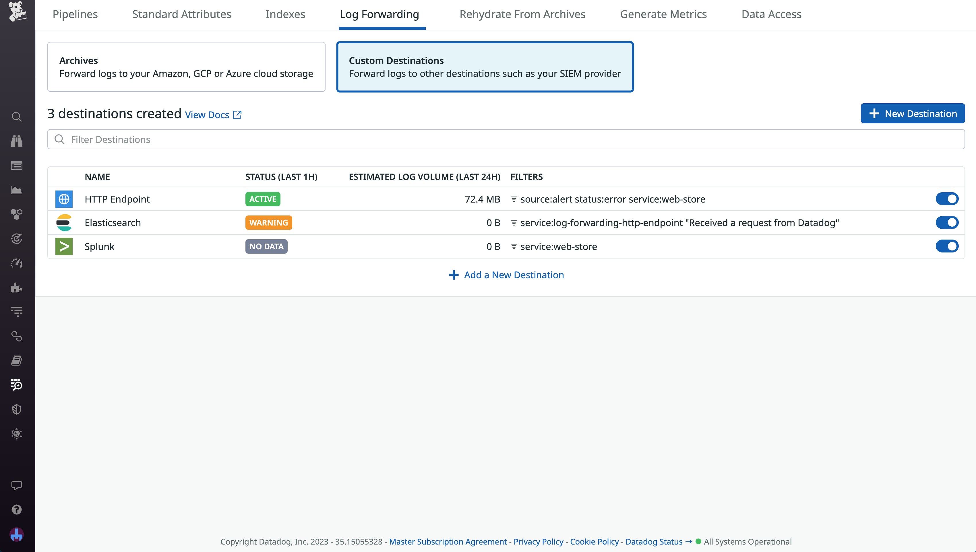Open the search icon in the sidebar
The image size is (976, 552).
(17, 117)
